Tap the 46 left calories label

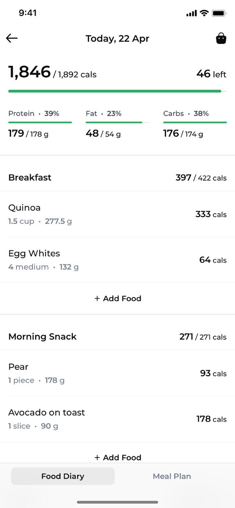pos(211,74)
